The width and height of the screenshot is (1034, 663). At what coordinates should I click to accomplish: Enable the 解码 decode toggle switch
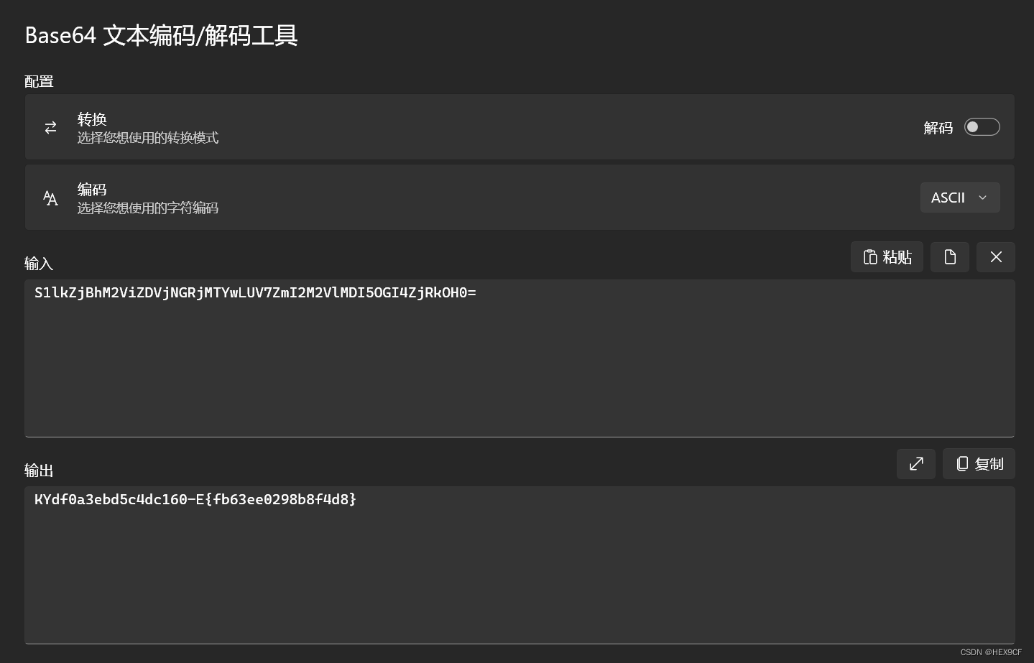(982, 126)
